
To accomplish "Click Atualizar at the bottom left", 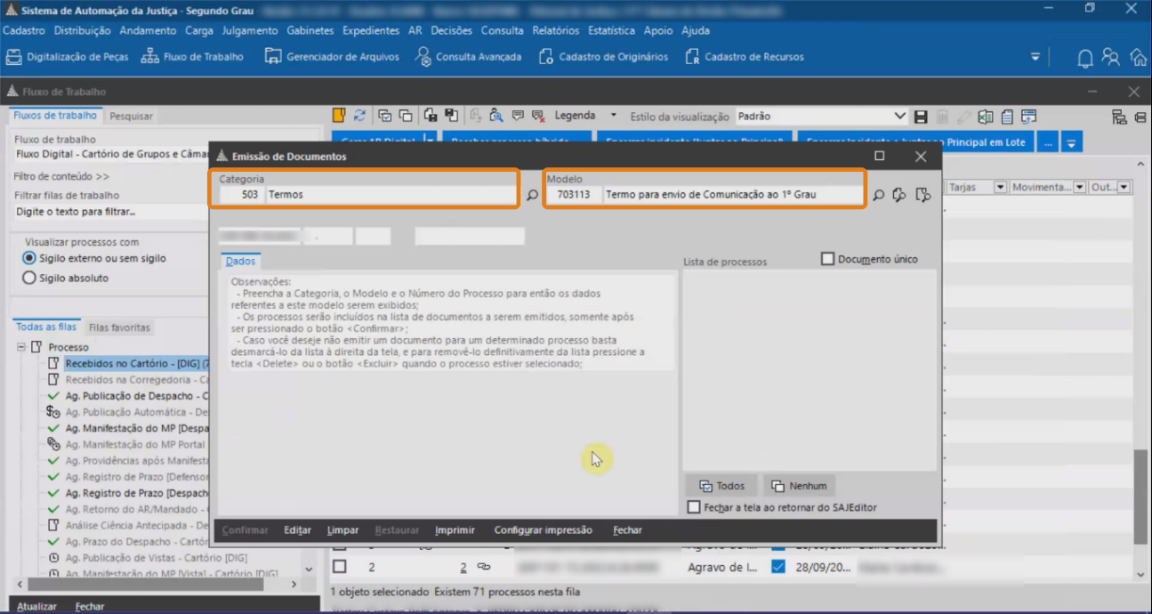I will [36, 606].
